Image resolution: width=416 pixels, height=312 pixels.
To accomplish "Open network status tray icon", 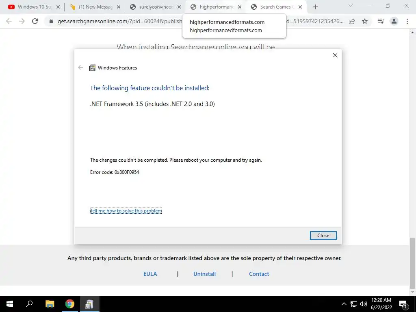I will click(x=354, y=304).
